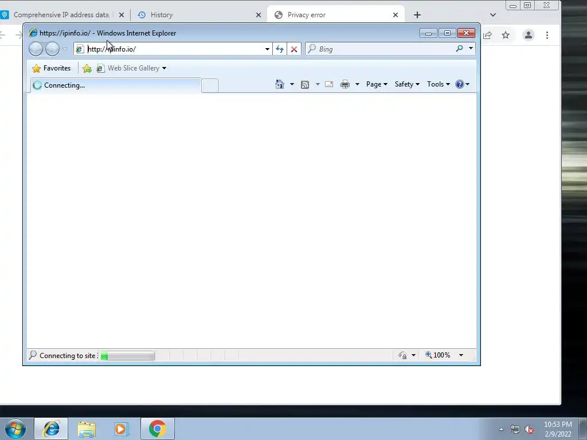Open a new Chrome tab with plus
The height and width of the screenshot is (440, 587).
point(417,15)
